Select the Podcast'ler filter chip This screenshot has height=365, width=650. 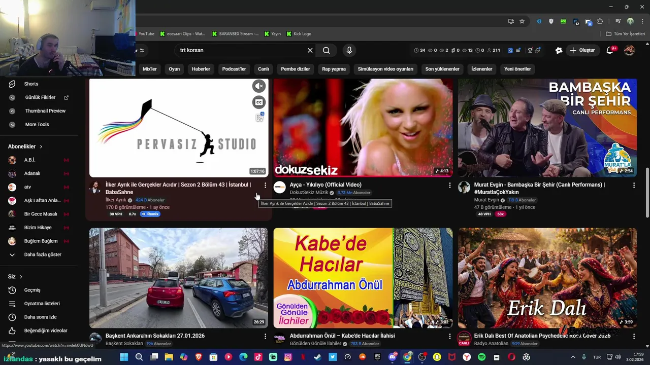[x=234, y=69]
